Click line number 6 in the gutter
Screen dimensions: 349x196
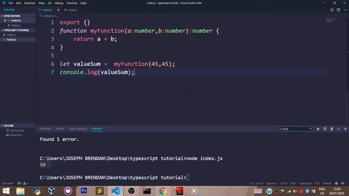tap(52, 64)
